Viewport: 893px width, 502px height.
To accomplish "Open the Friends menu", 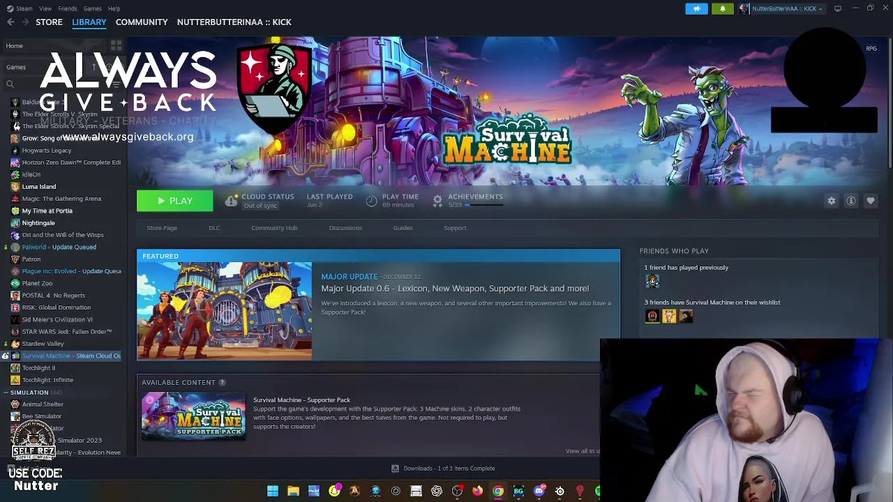I will tap(68, 8).
